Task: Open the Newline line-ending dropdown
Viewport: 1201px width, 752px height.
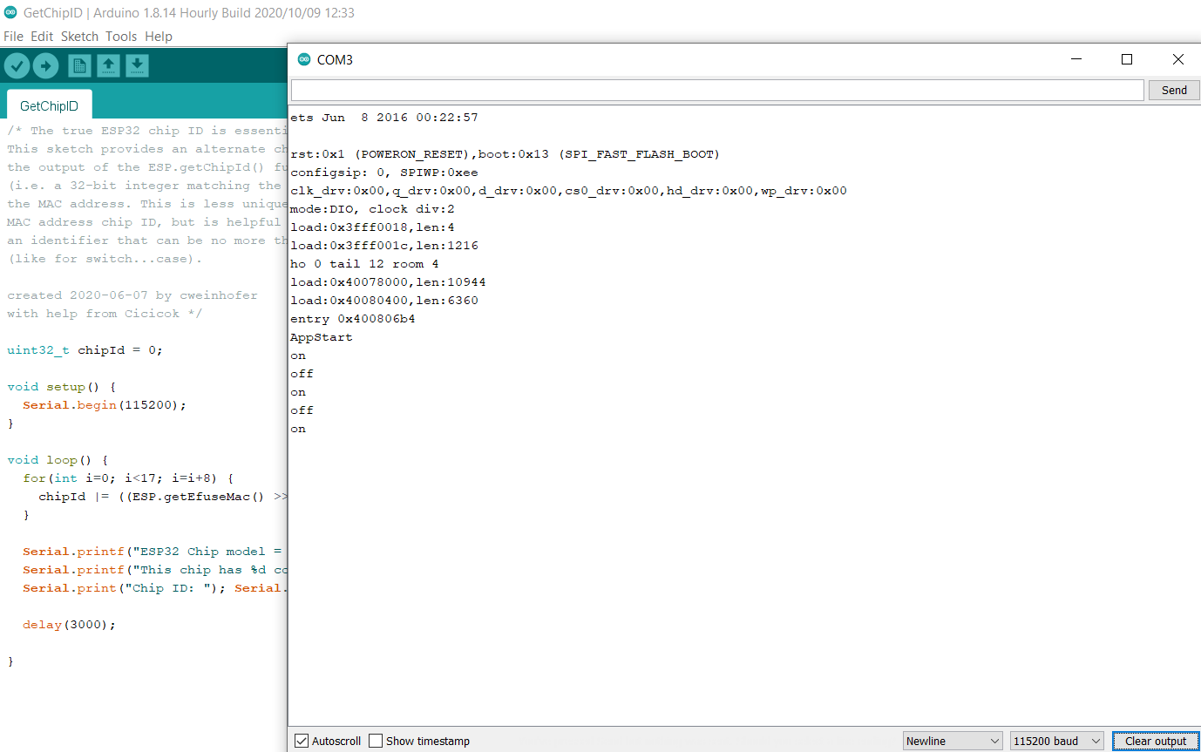Action: coord(953,741)
